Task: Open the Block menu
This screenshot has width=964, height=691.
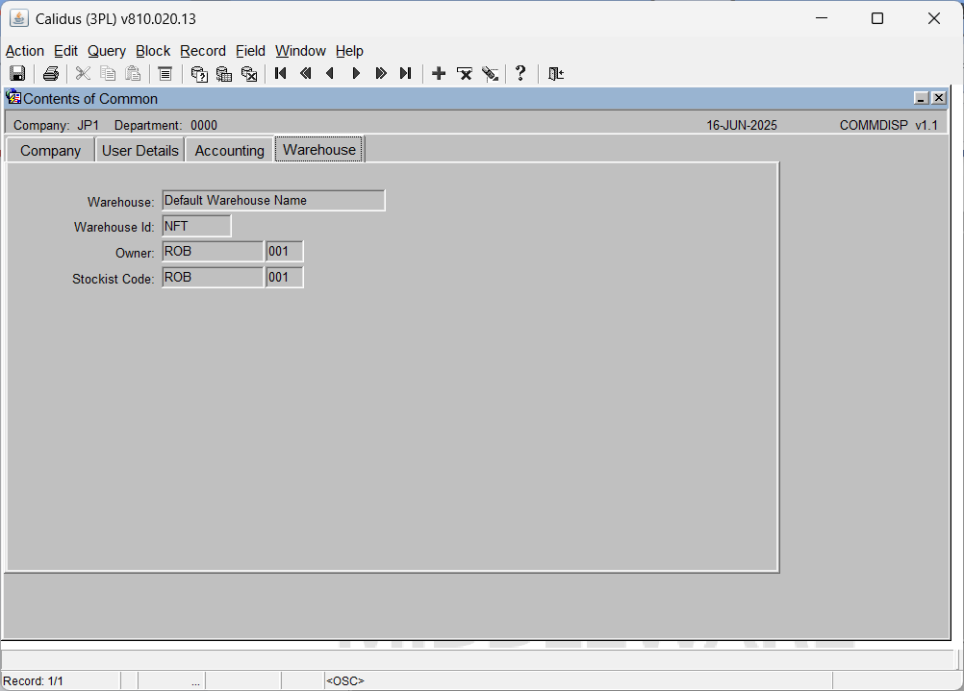Action: (x=153, y=51)
